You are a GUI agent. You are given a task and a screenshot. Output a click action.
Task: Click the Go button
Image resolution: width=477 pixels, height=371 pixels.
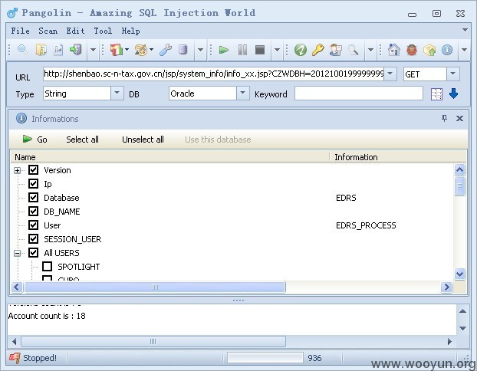(x=35, y=140)
